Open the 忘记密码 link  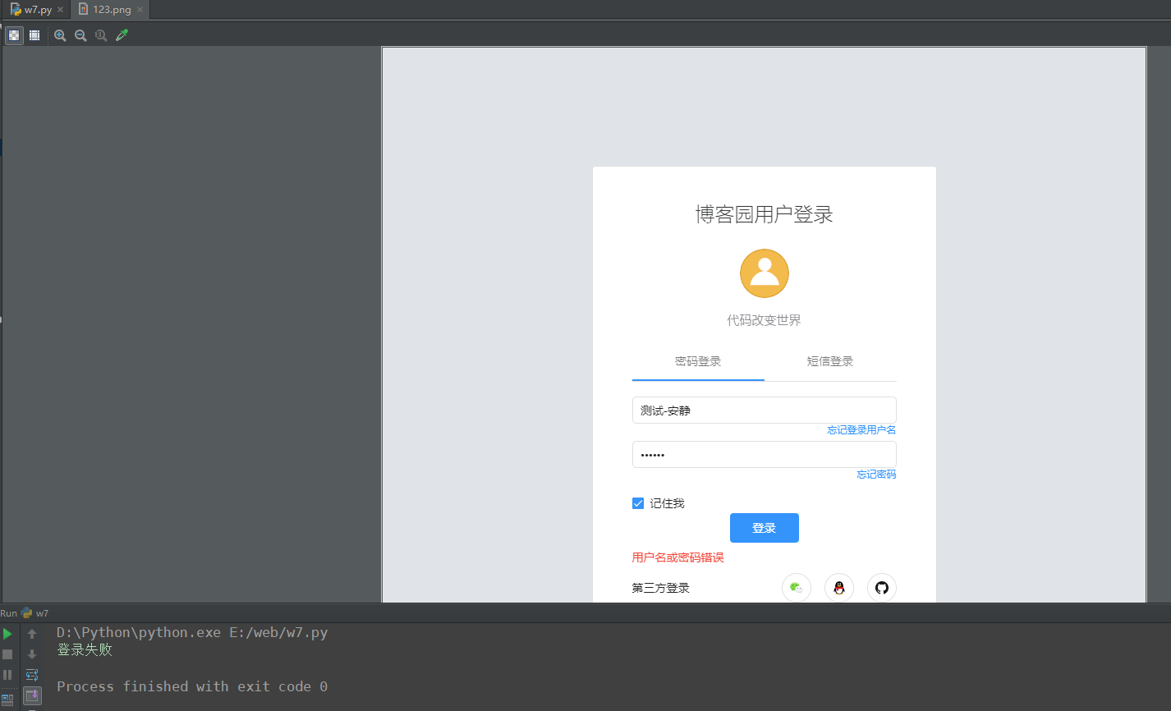tap(875, 475)
